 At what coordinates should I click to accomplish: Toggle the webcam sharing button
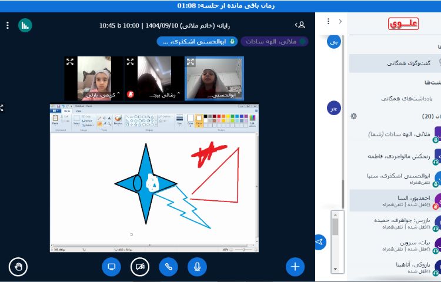139,267
